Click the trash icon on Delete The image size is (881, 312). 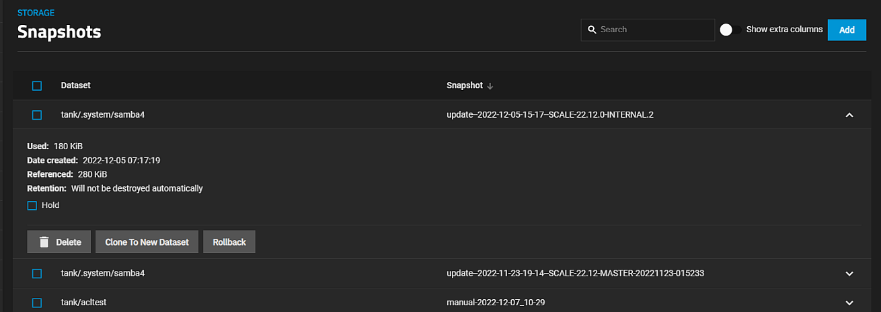tap(44, 242)
